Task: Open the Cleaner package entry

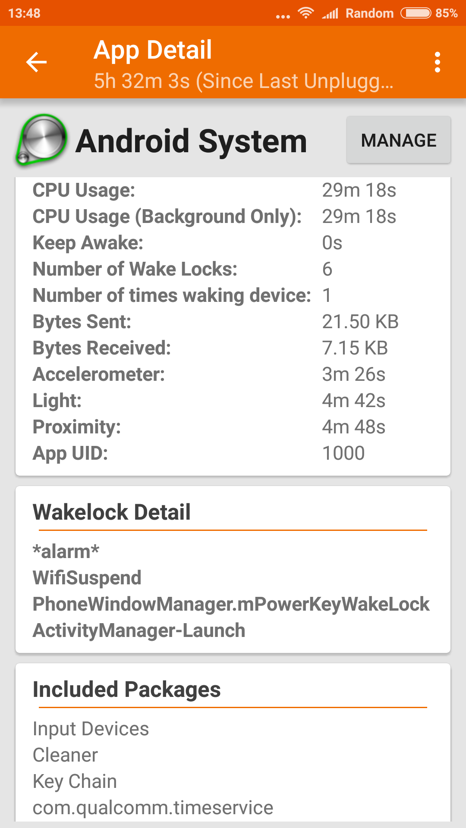Action: click(66, 755)
